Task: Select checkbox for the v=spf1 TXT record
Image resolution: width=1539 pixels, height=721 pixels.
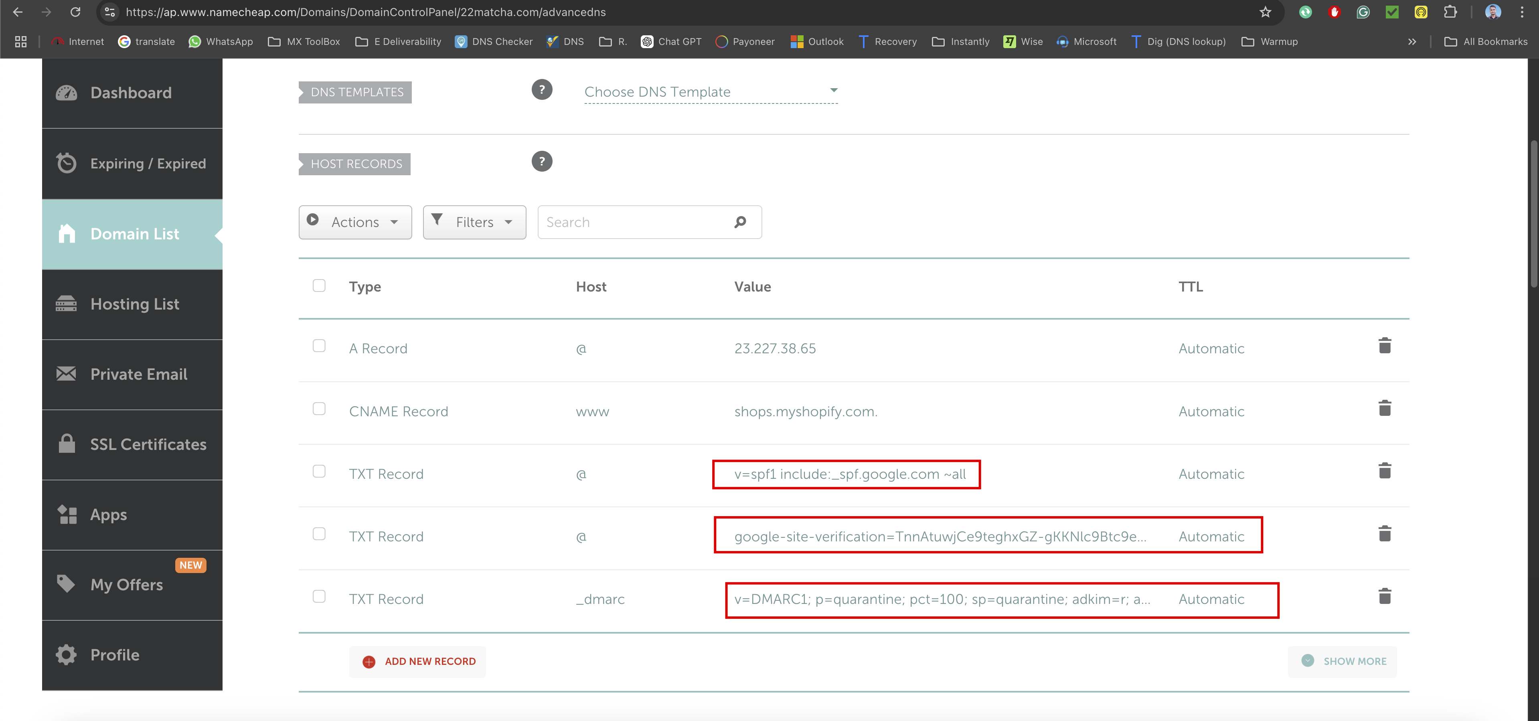Action: [319, 471]
